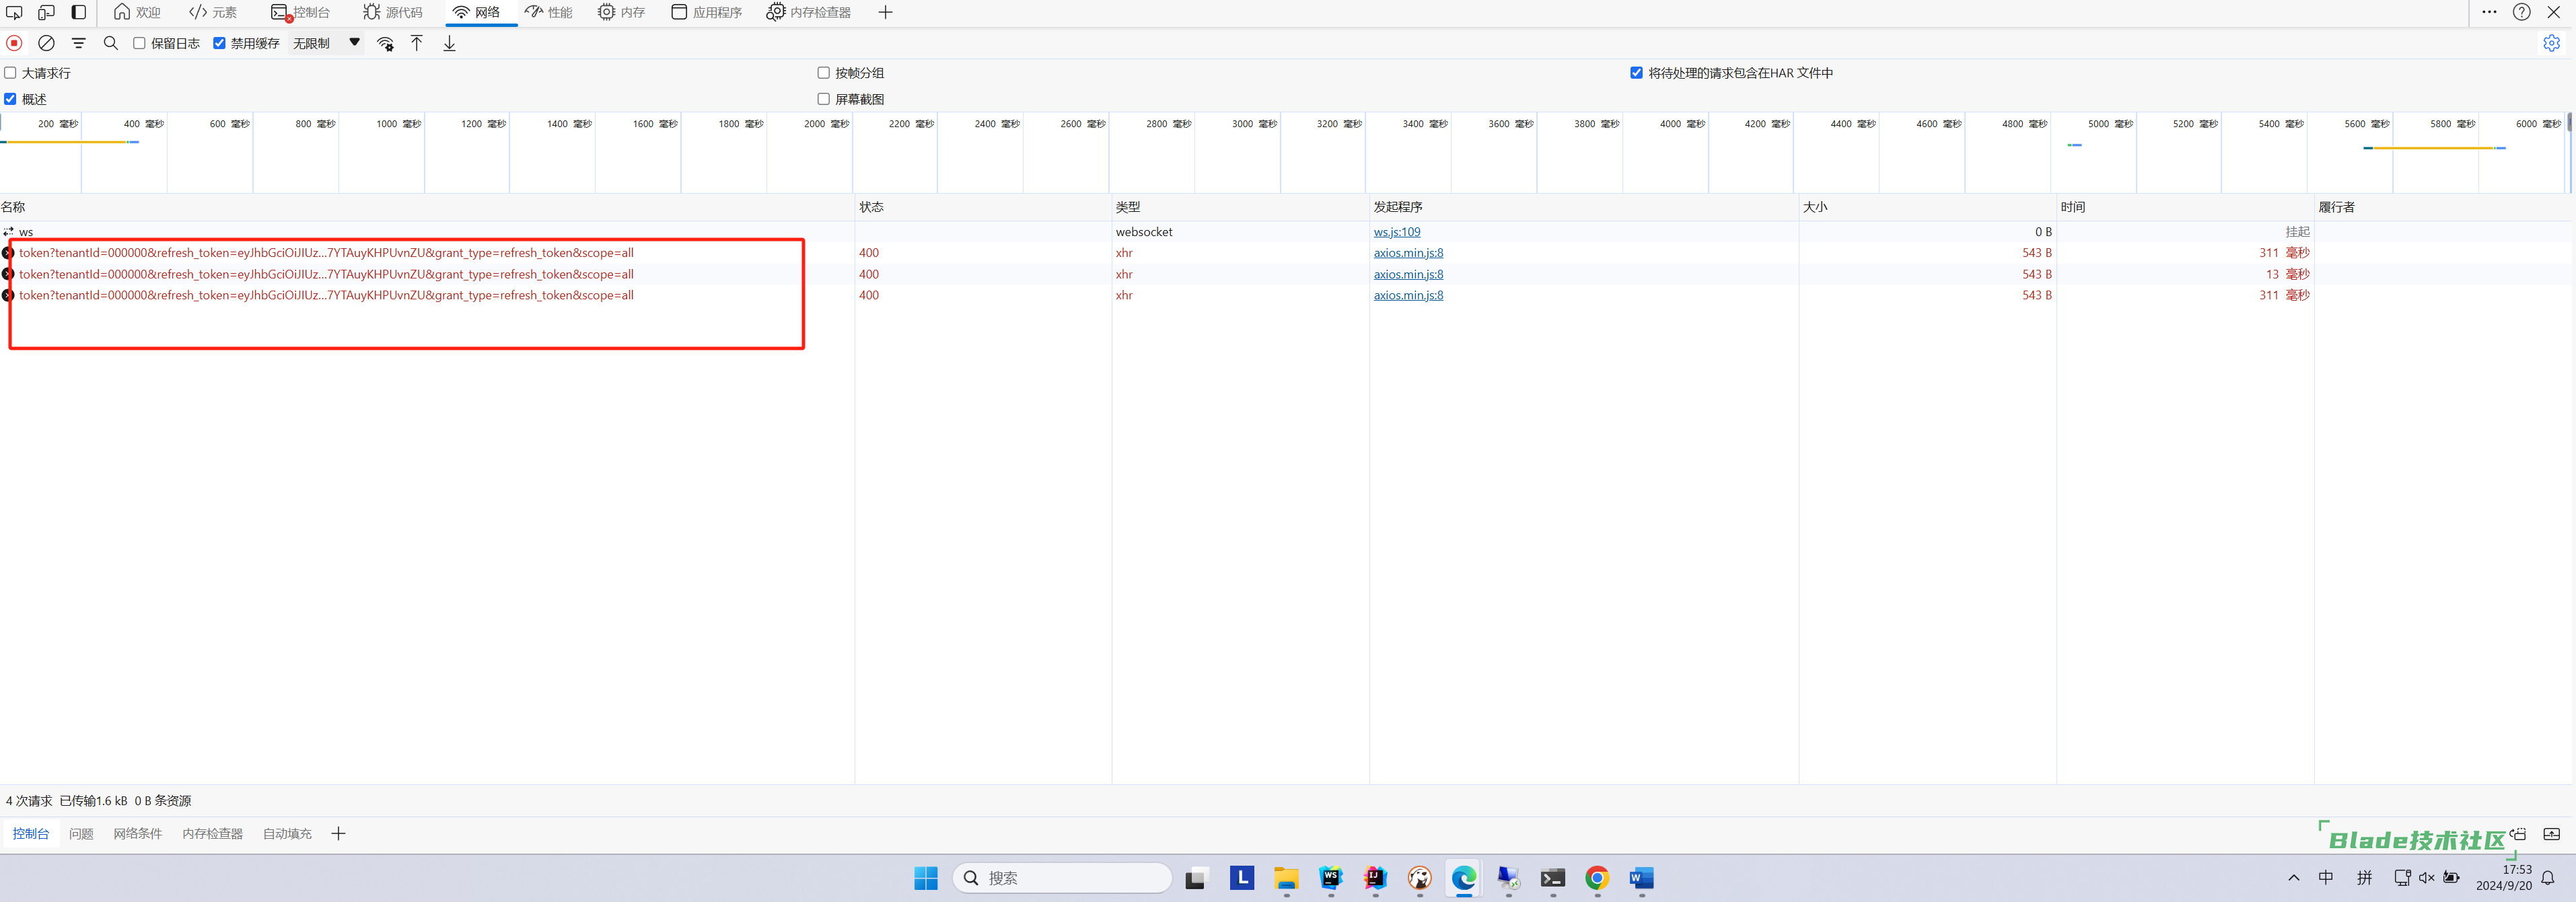Switch to 内存 tab

[621, 12]
